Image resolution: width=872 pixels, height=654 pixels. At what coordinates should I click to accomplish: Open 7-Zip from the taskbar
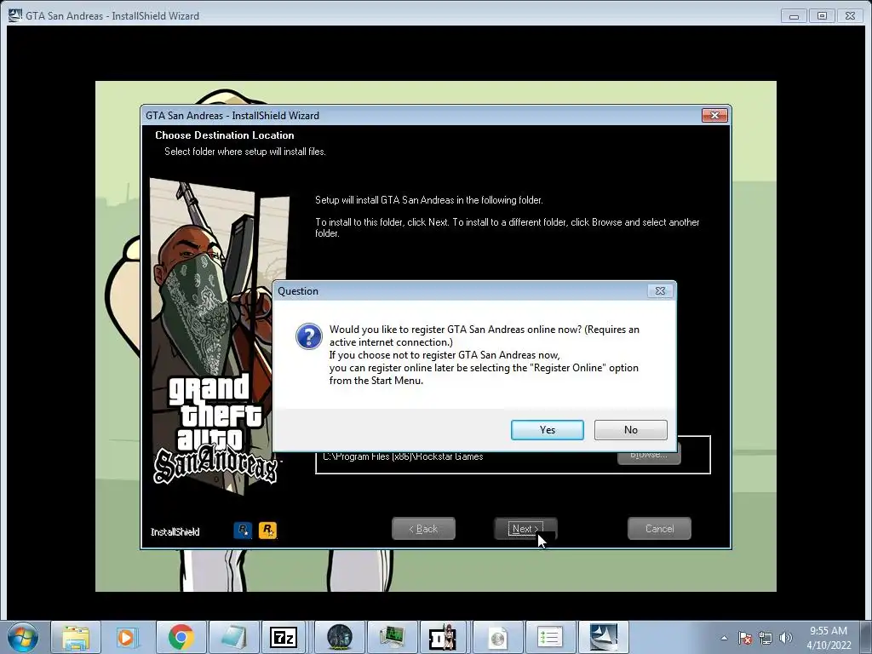[x=284, y=637]
